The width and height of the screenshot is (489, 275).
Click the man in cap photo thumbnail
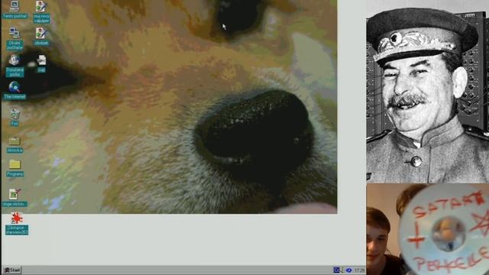point(428,92)
